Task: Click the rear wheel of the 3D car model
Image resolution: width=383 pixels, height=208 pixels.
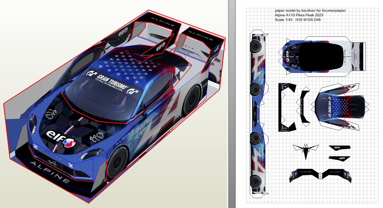Action: tap(191, 99)
